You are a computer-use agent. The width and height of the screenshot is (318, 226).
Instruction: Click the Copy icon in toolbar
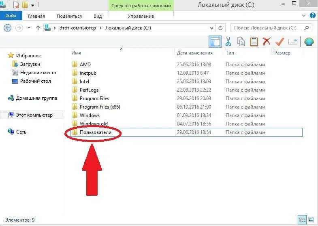[x=241, y=42]
